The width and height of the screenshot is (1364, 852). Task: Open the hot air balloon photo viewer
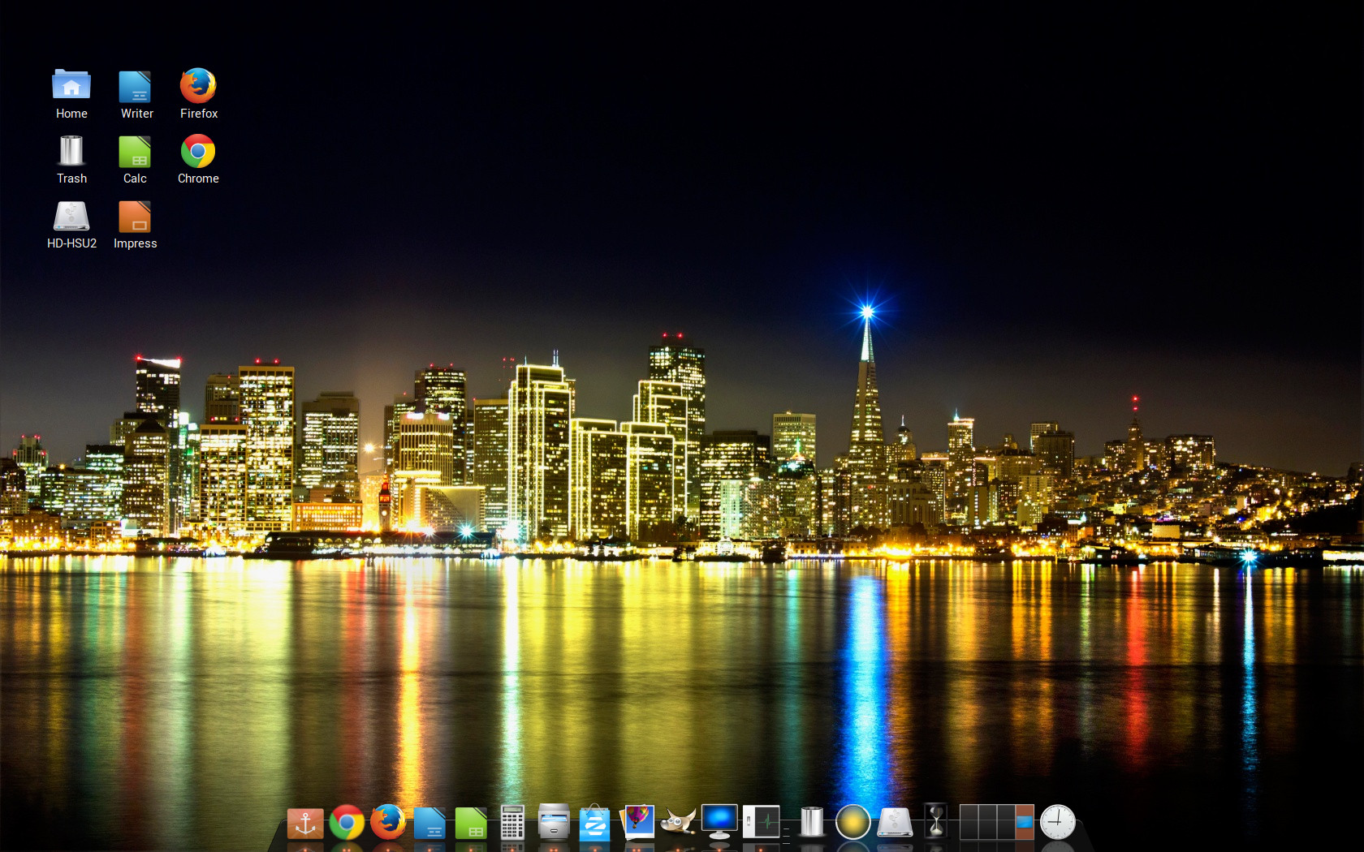coord(637,821)
